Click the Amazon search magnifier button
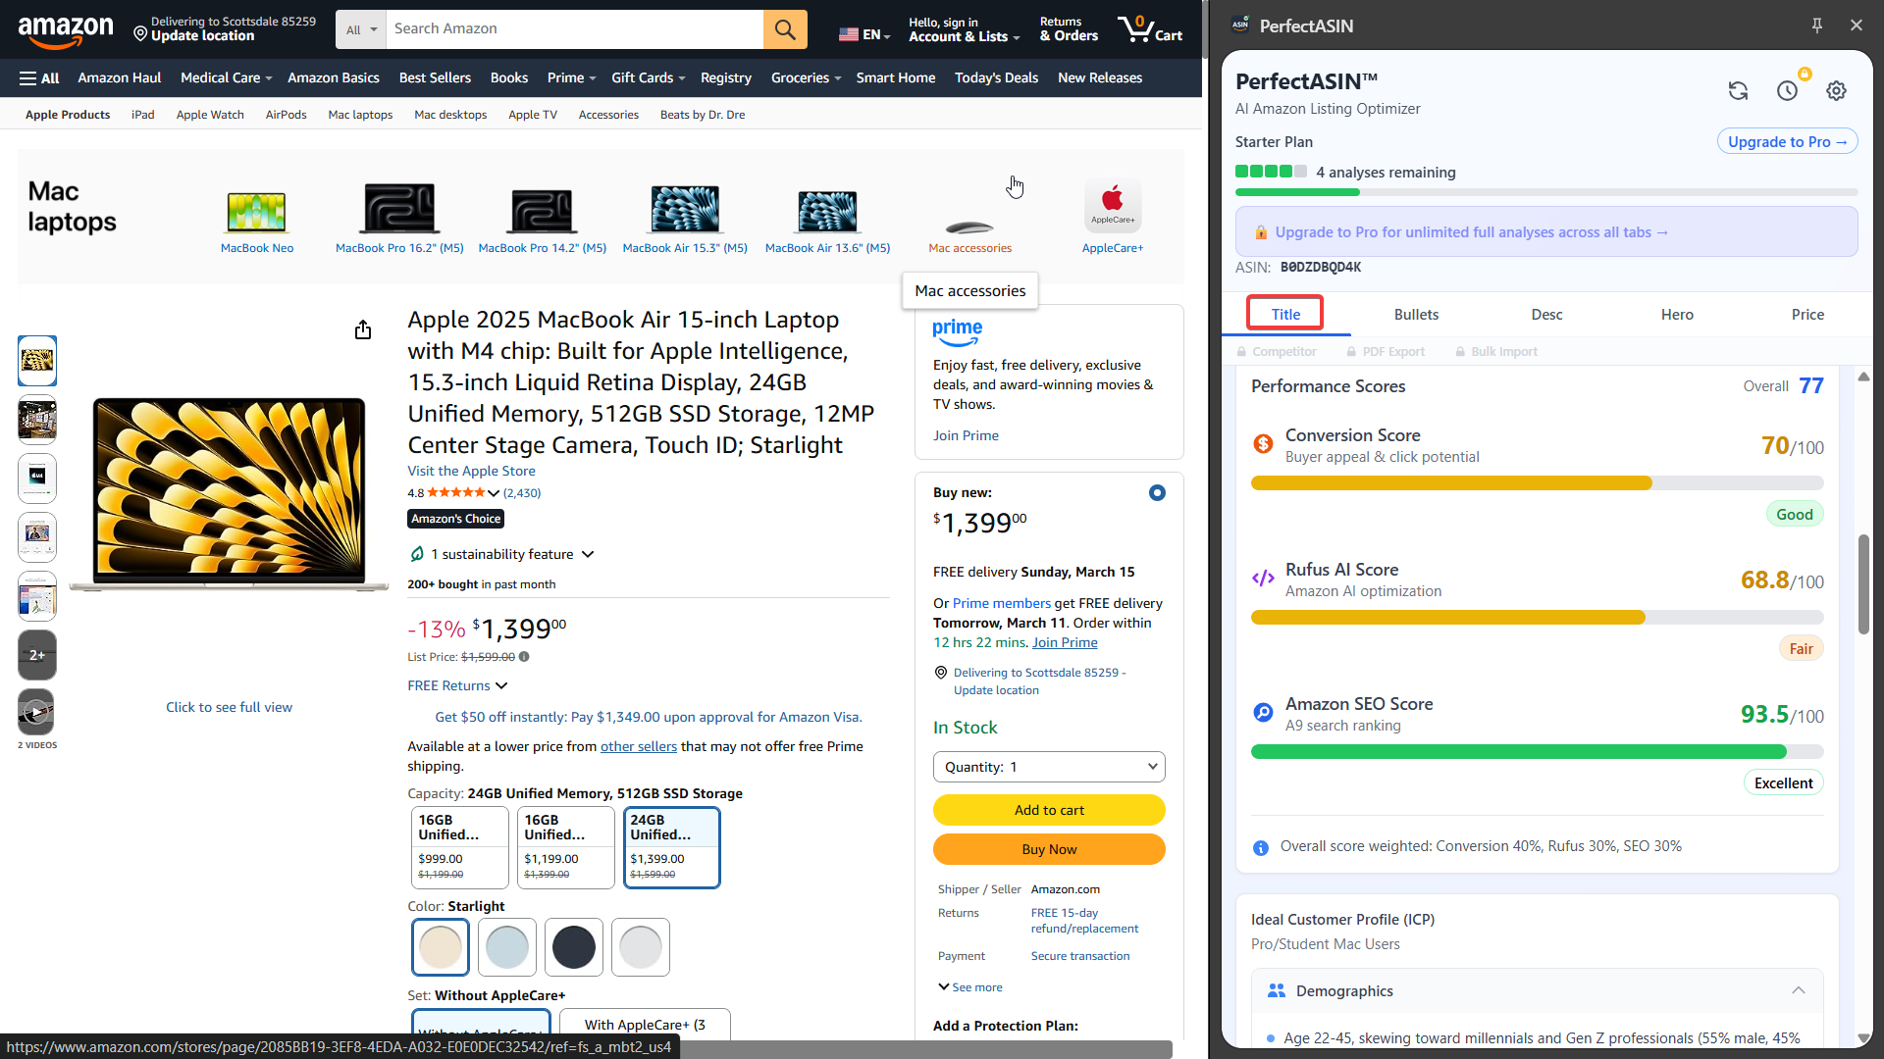This screenshot has height=1059, width=1884. [x=785, y=29]
